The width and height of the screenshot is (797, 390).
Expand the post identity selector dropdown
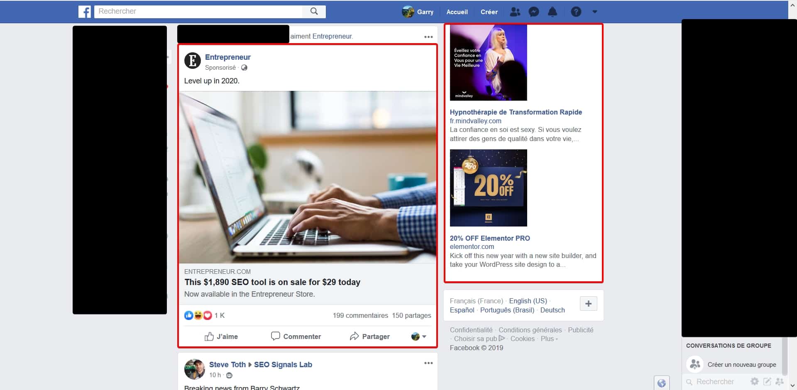pyautogui.click(x=419, y=336)
